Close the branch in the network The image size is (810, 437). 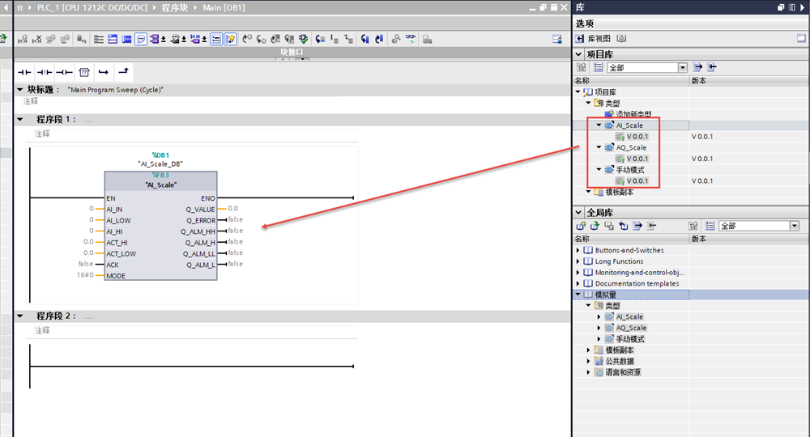(123, 72)
